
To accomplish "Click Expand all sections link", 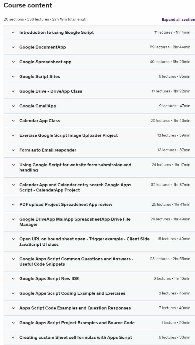I will tap(178, 19).
